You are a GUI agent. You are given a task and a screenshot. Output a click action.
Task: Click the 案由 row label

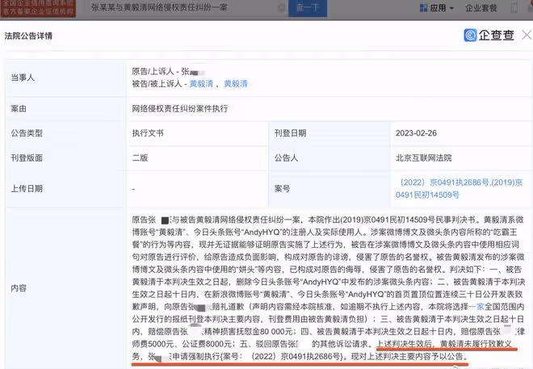[19, 109]
